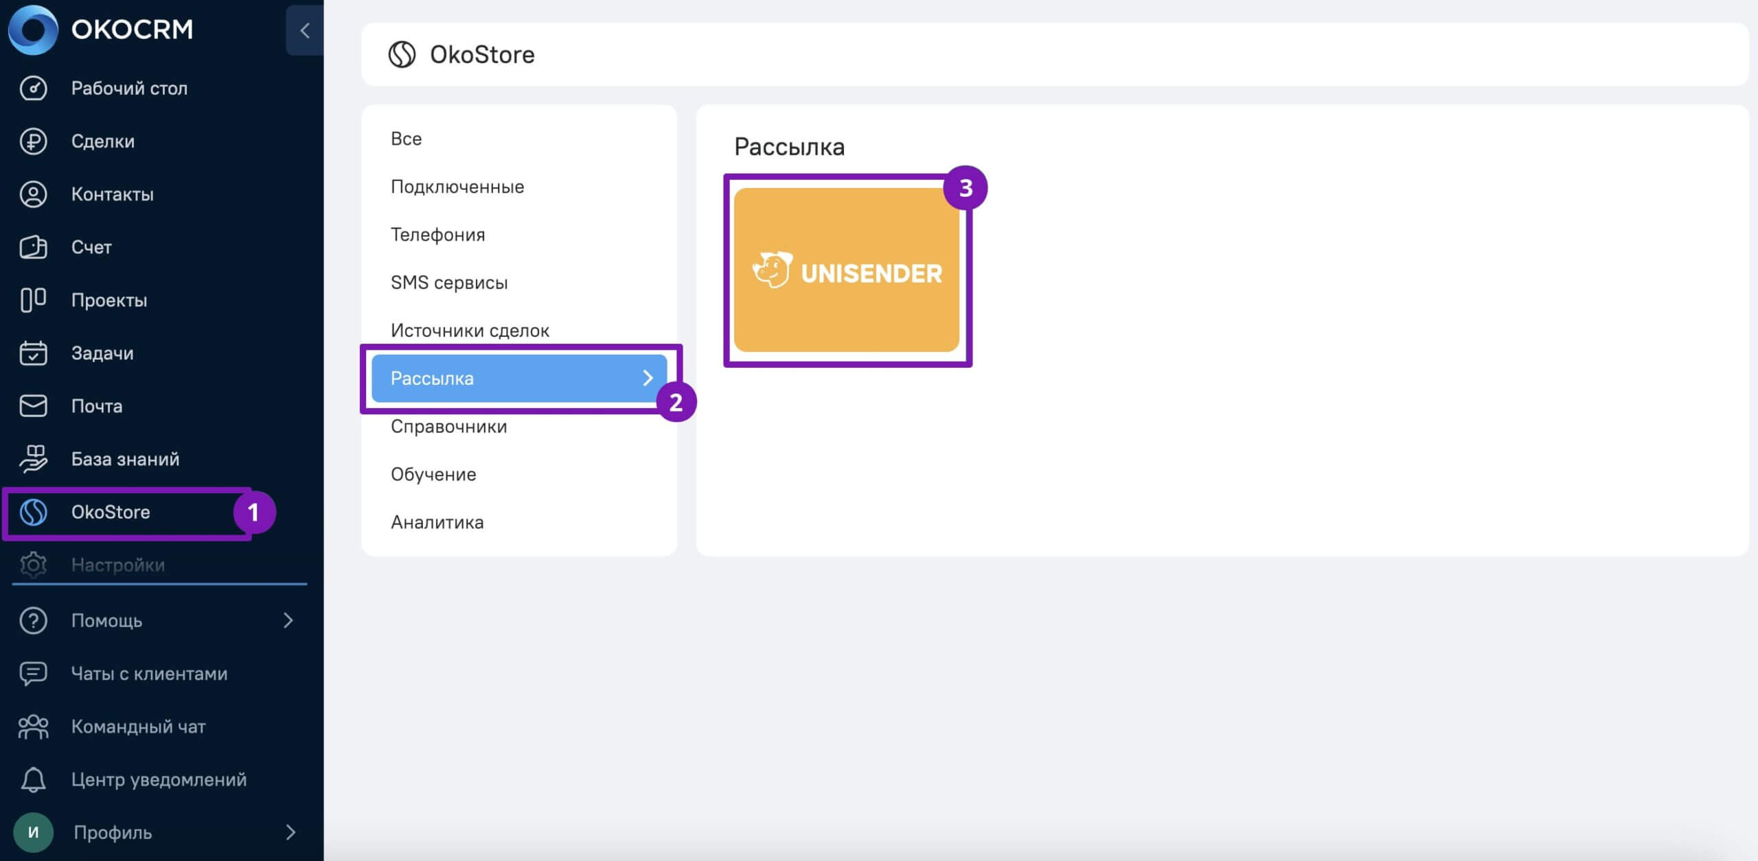Viewport: 1758px width, 861px height.
Task: Click the Сделки ruble icon
Action: coord(33,141)
